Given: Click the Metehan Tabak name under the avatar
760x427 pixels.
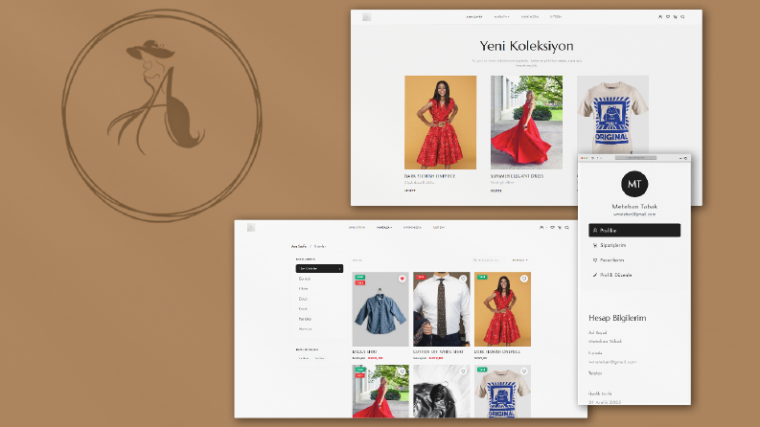Looking at the screenshot, I should [x=634, y=206].
